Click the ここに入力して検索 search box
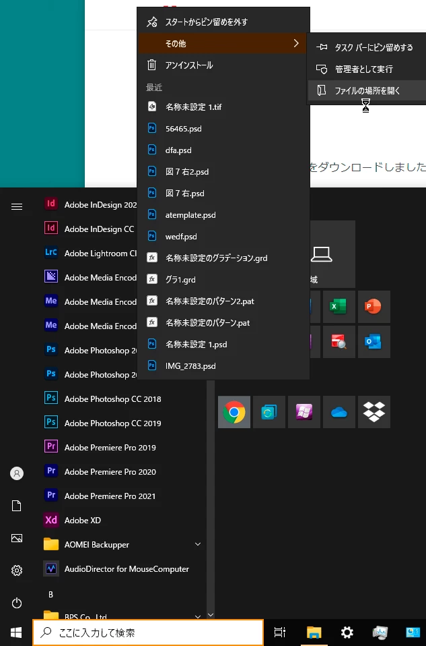Viewport: 426px width, 646px height. pyautogui.click(x=148, y=633)
